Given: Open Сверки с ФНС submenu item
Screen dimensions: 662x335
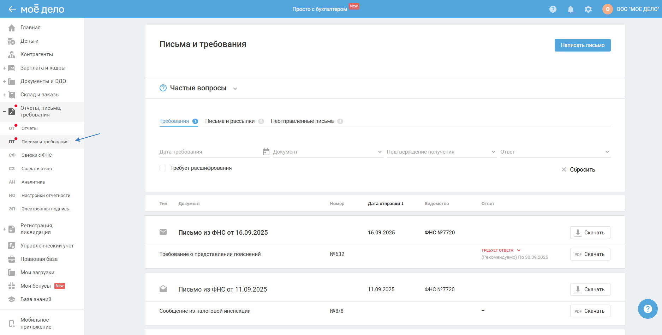Looking at the screenshot, I should point(37,155).
